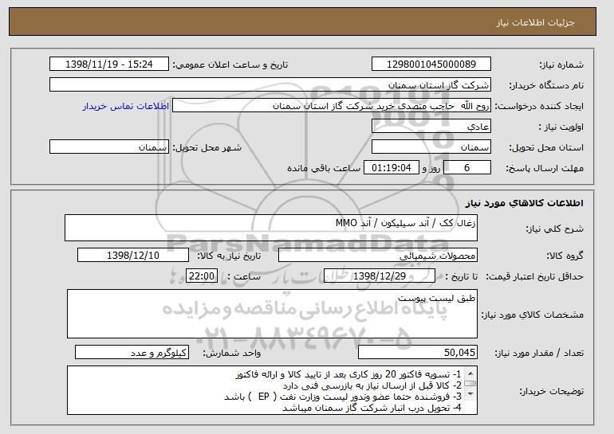Click the label مهلت ارسال پاسخ
The height and width of the screenshot is (434, 614).
[545, 168]
